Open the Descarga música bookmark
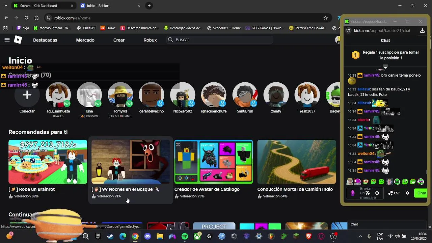The width and height of the screenshot is (432, 243). click(x=140, y=28)
